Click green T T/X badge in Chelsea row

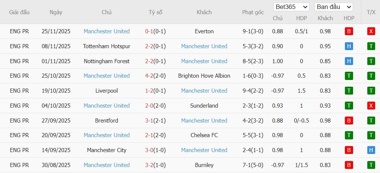[x=371, y=135]
